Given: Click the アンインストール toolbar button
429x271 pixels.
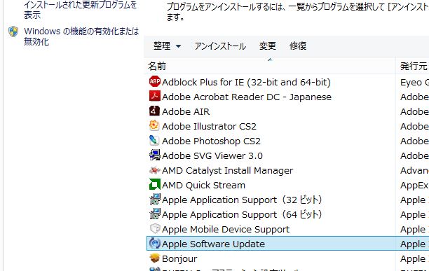Looking at the screenshot, I should pos(220,46).
